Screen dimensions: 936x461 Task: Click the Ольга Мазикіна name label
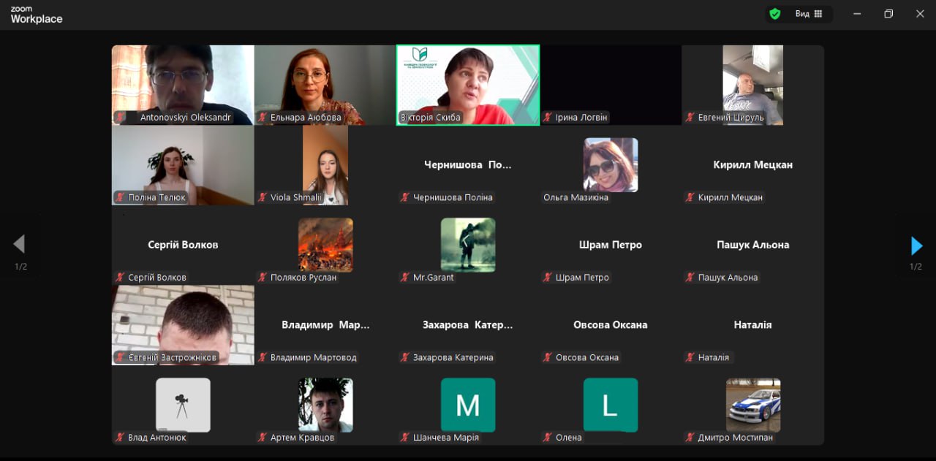coord(575,197)
